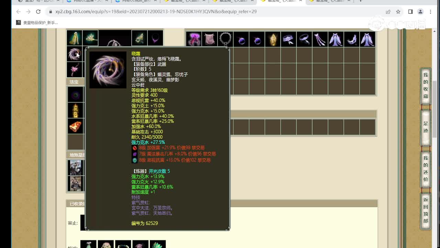Click the red gem beside 8级 加强雷
This screenshot has height=248, width=440.
click(x=135, y=148)
